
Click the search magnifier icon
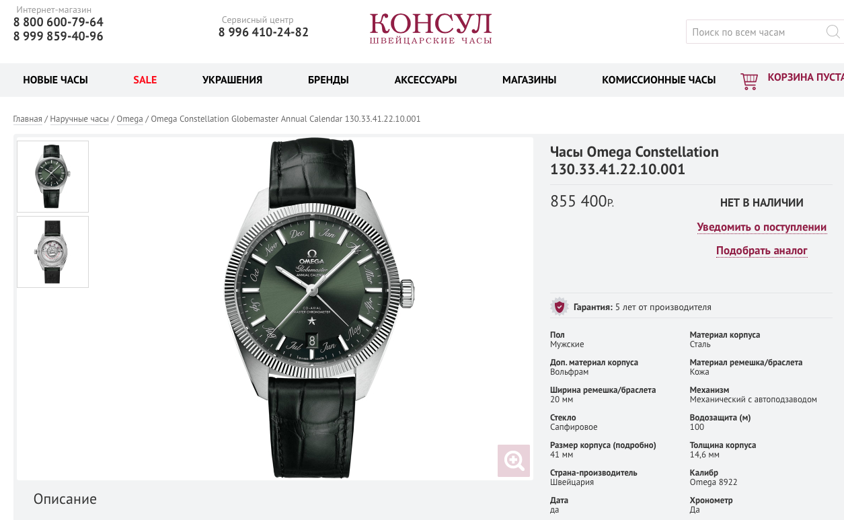[832, 32]
